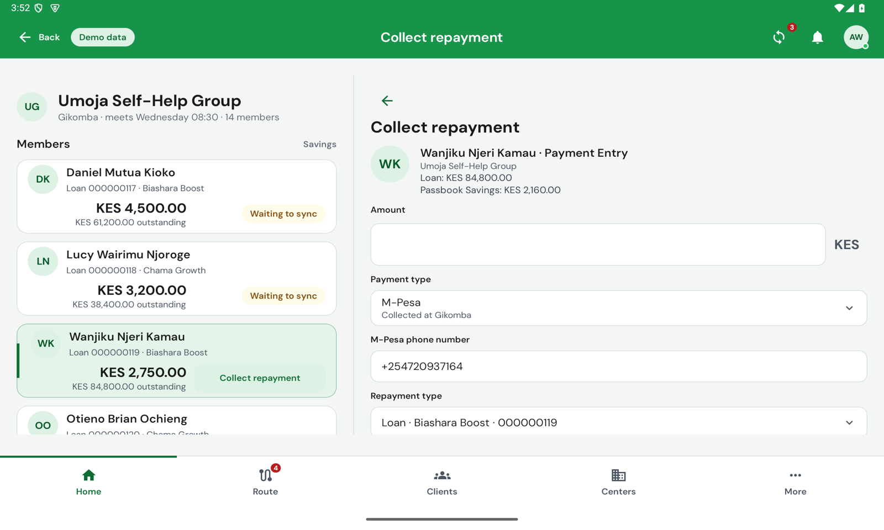Image resolution: width=884 pixels, height=530 pixels.
Task: Tap the sync icon with badge 3
Action: point(779,37)
